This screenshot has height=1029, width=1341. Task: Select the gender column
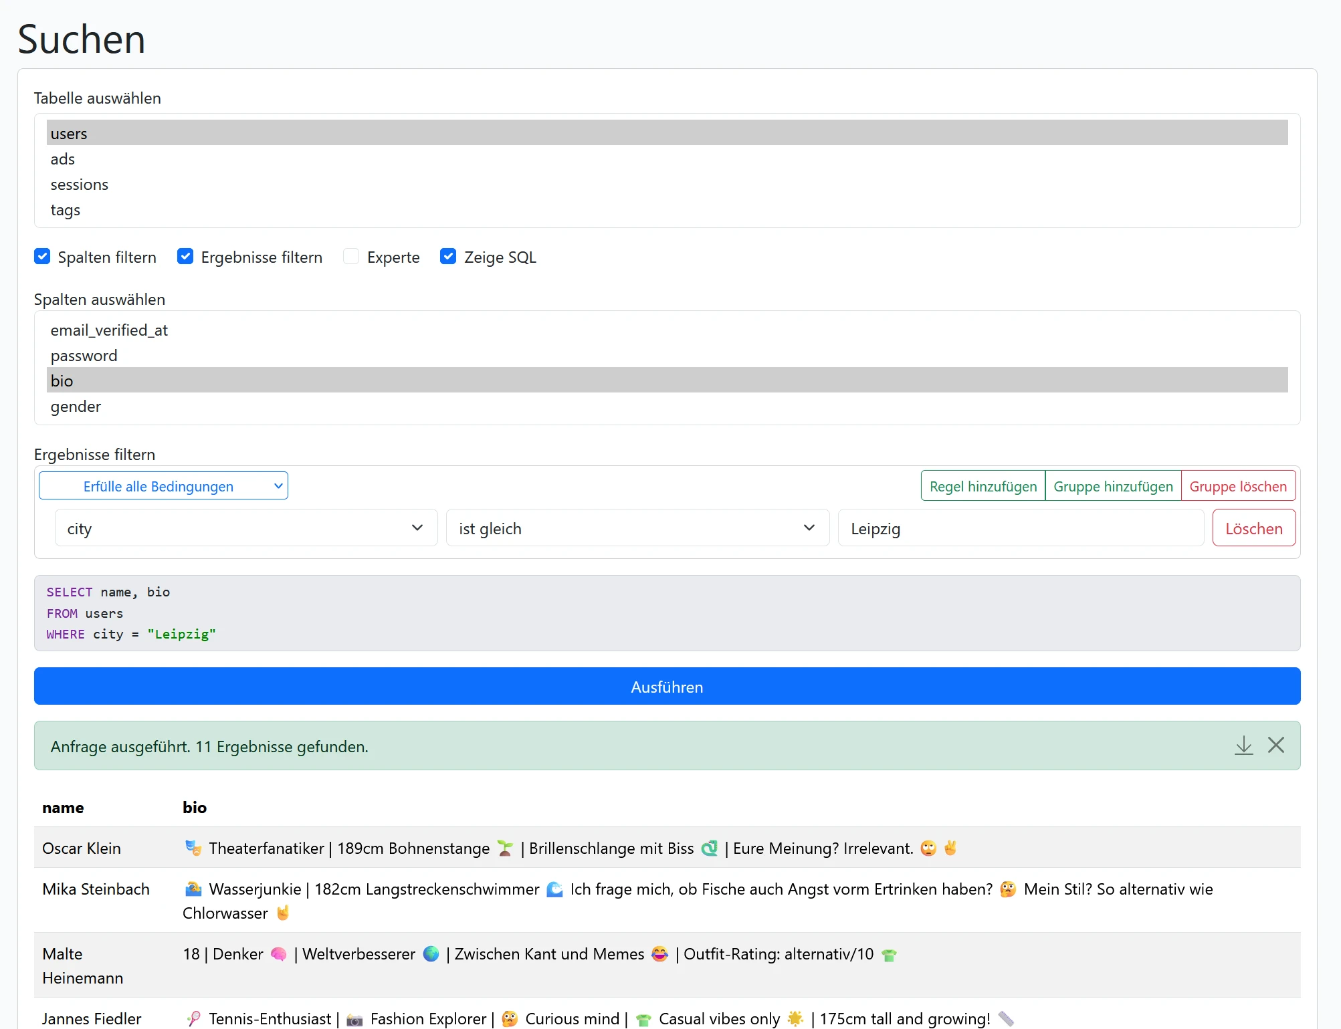click(x=667, y=406)
